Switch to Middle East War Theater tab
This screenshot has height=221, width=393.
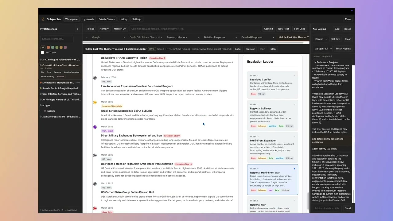(294, 37)
